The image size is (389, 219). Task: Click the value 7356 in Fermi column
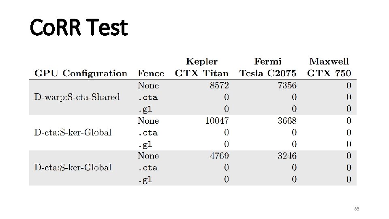pyautogui.click(x=287, y=86)
